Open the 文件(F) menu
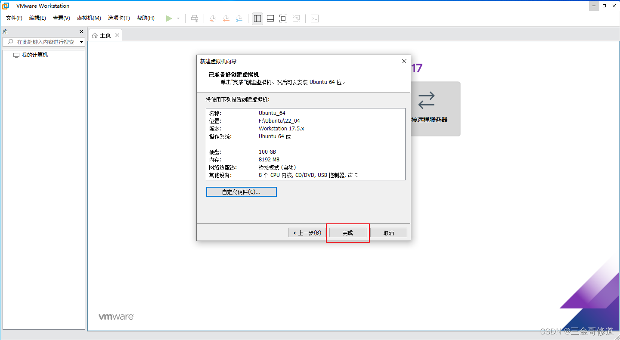 14,18
